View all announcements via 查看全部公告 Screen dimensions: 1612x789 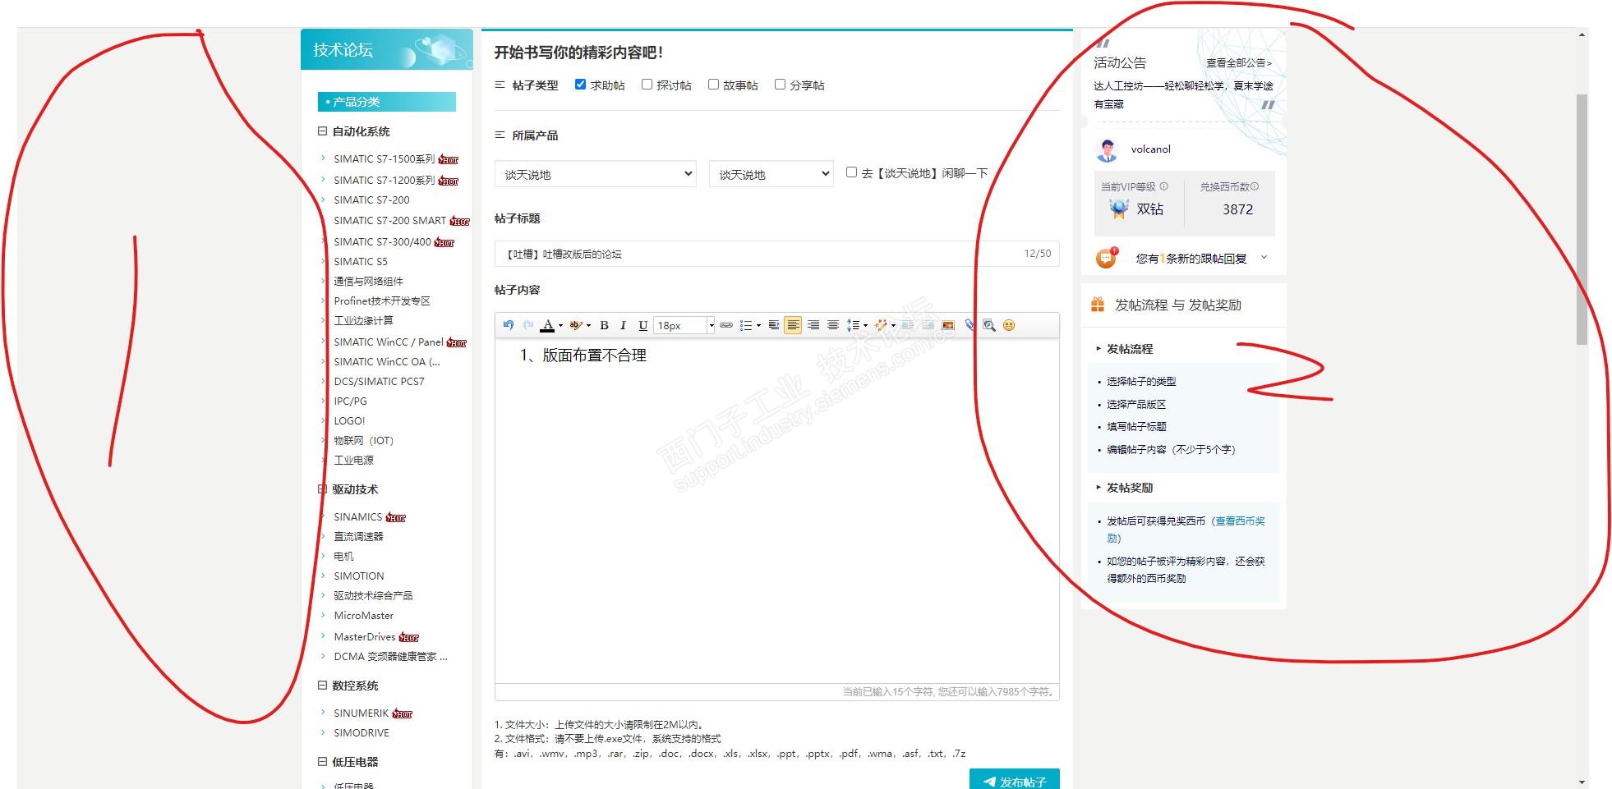1238,63
